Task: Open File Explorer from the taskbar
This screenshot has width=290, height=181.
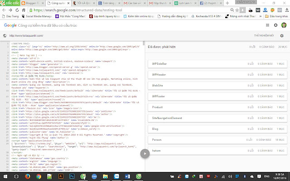Action: [x=105, y=176]
